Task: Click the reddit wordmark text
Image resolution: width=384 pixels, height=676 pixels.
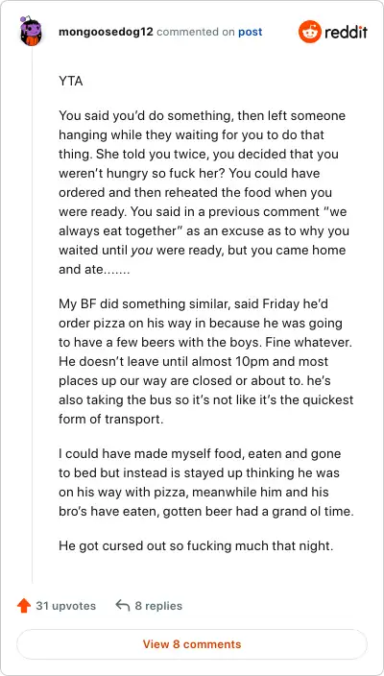Action: click(346, 32)
